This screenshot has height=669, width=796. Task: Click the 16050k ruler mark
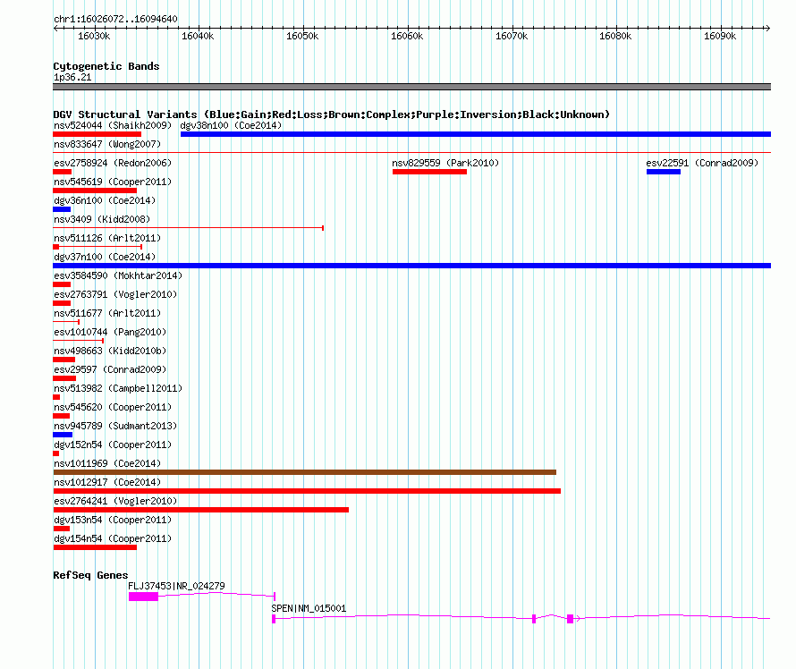tap(302, 36)
